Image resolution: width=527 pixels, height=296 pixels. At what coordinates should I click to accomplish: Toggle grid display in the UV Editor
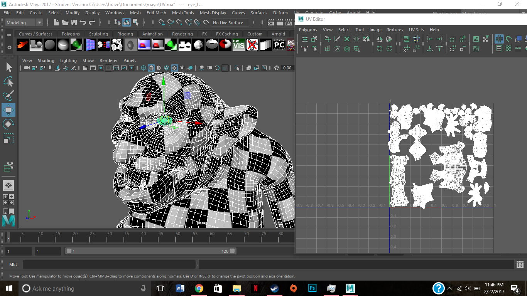(499, 39)
